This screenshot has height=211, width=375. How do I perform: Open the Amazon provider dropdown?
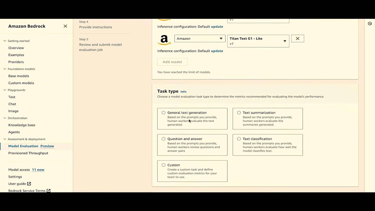click(200, 38)
